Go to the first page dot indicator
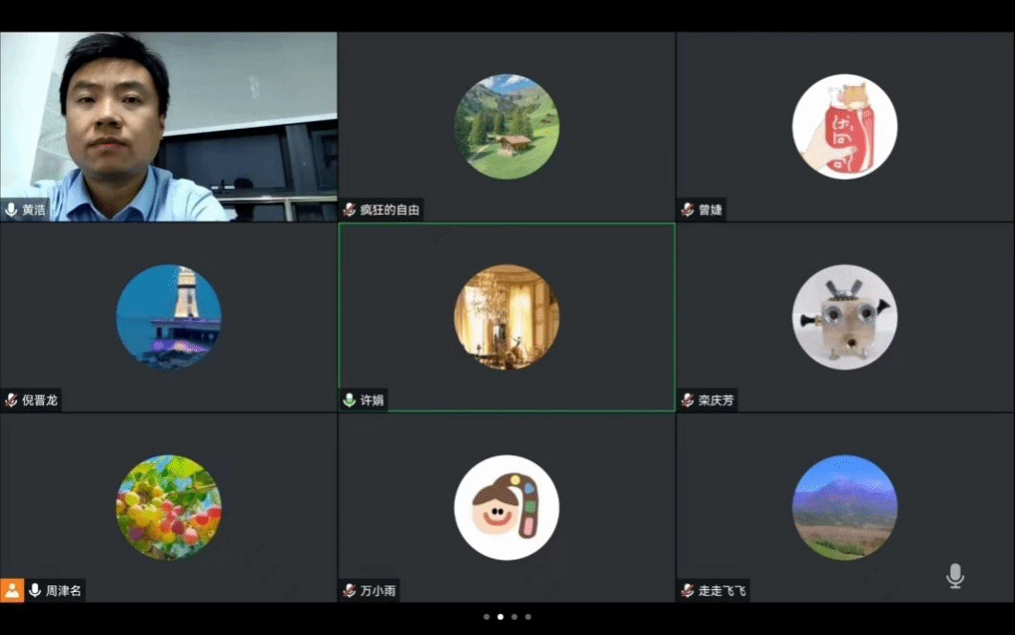Image resolution: width=1015 pixels, height=635 pixels. [486, 617]
